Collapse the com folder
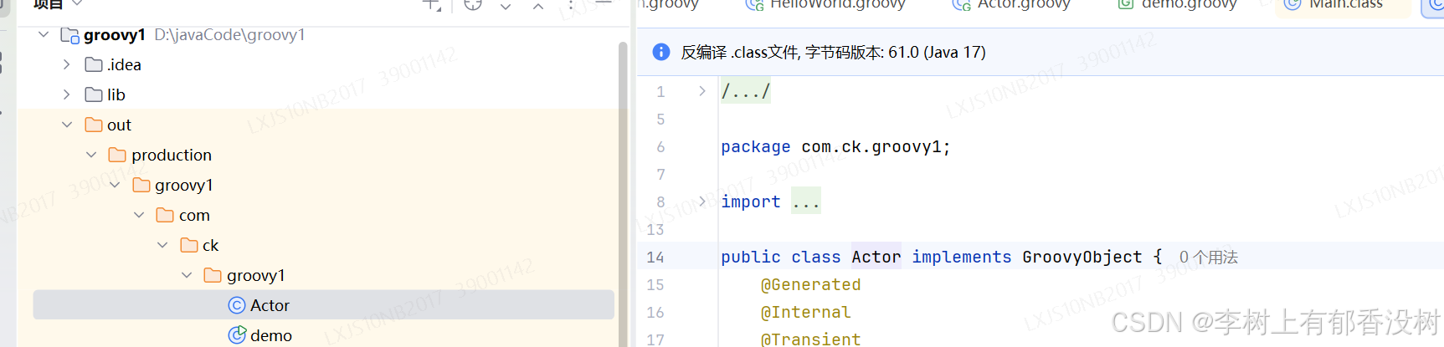Viewport: 1444px width, 347px height. pyautogui.click(x=139, y=215)
